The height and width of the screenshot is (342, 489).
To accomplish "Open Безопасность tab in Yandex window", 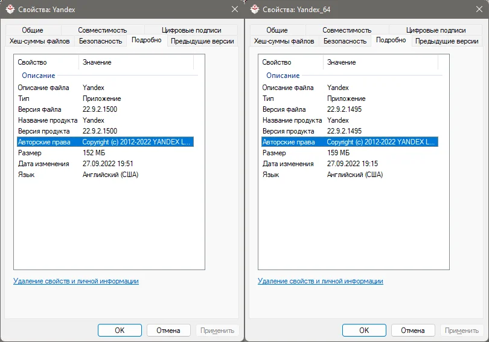I will [100, 41].
